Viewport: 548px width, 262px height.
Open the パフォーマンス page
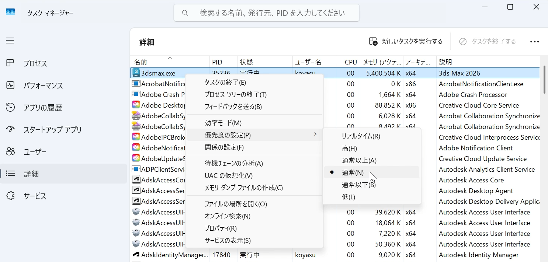[64, 85]
